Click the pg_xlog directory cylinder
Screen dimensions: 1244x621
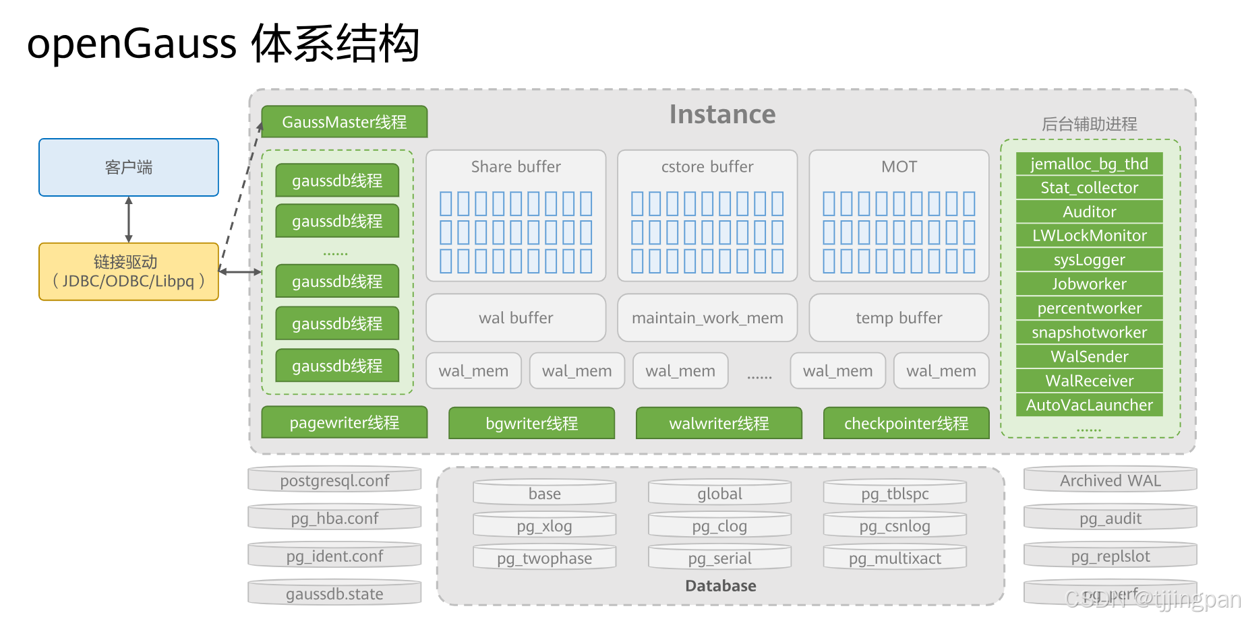pyautogui.click(x=545, y=525)
